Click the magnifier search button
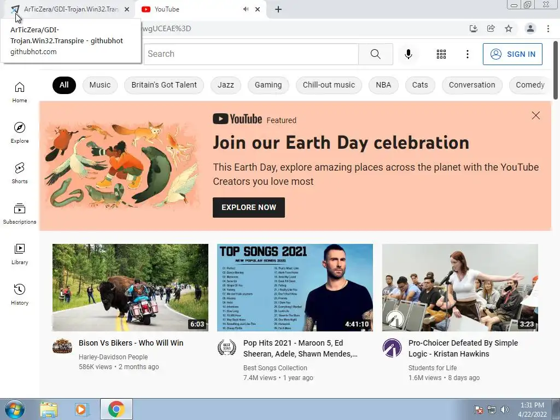This screenshot has height=420, width=560. point(375,54)
